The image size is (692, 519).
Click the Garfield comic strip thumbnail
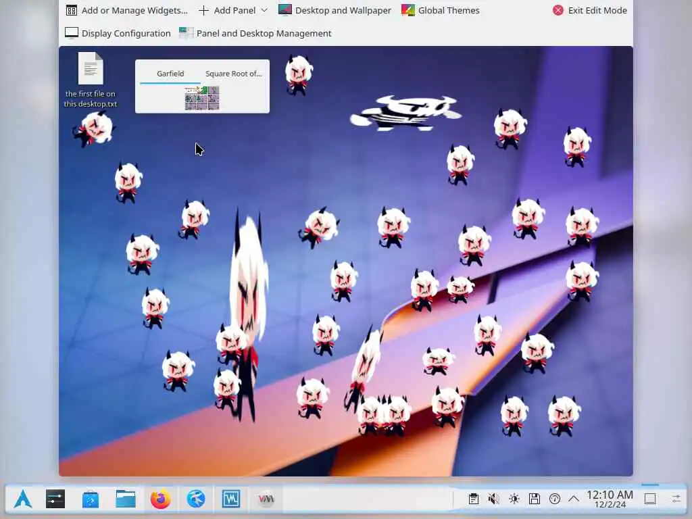202,98
